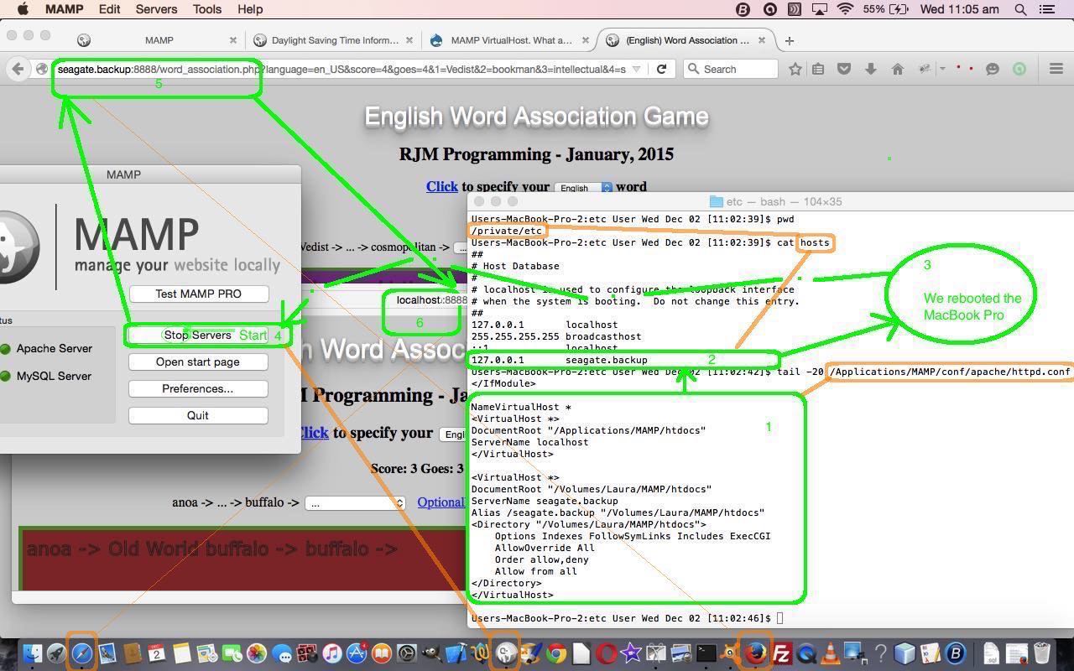Open MAMP Preferences
Screen dimensions: 1074x671
198,388
